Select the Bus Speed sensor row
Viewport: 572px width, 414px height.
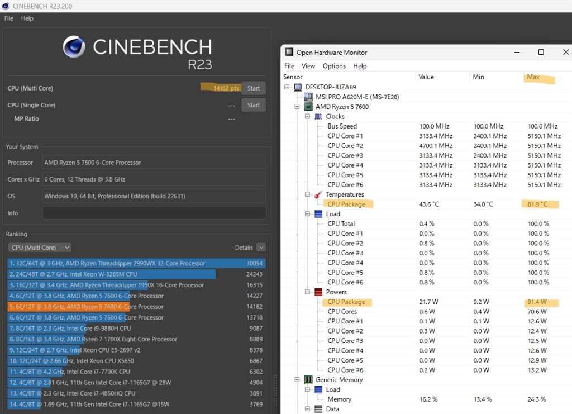(x=427, y=126)
